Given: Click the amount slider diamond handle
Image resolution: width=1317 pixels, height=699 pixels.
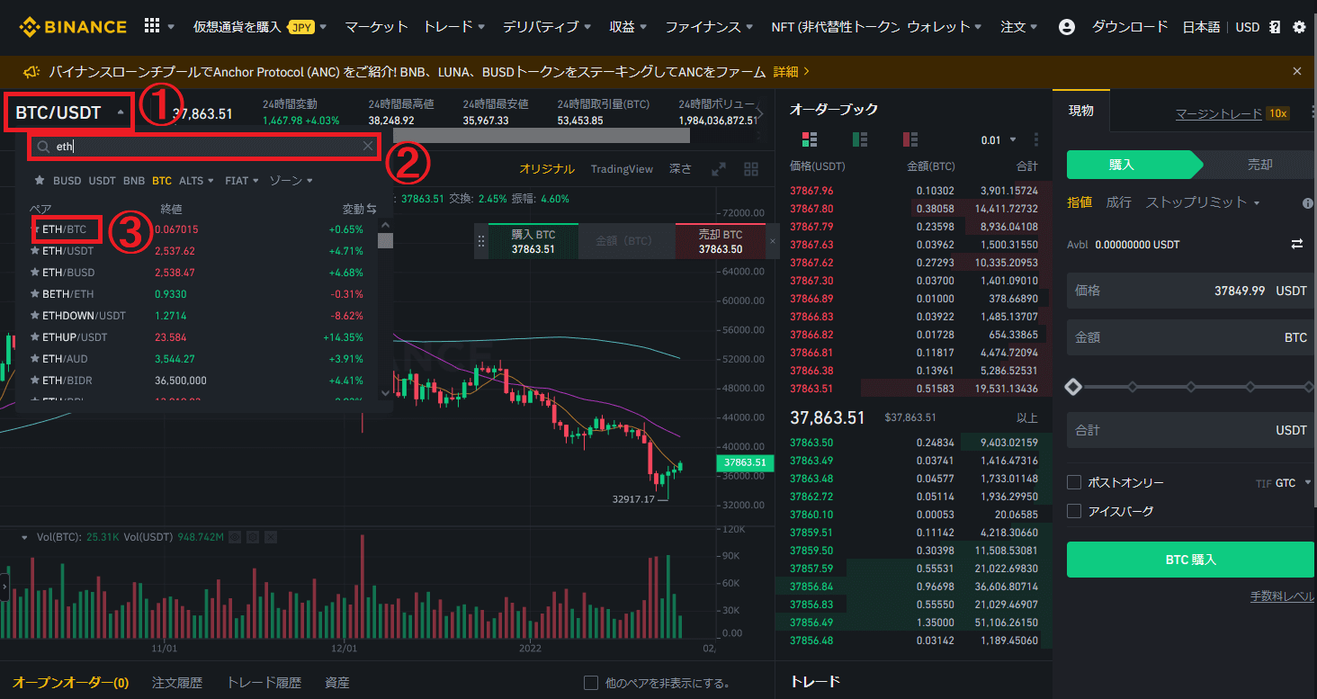Looking at the screenshot, I should 1073,387.
